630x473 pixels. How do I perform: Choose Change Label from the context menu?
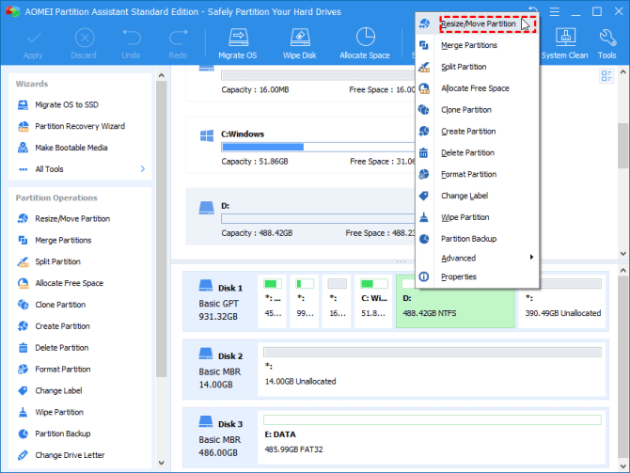click(478, 196)
